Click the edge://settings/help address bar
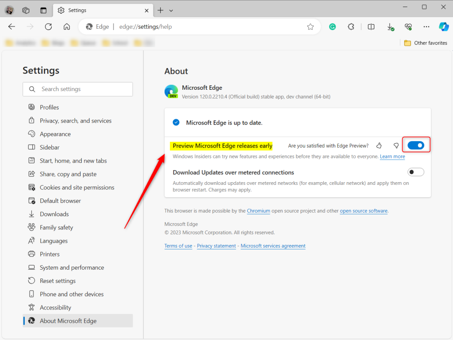This screenshot has width=453, height=340. click(200, 27)
